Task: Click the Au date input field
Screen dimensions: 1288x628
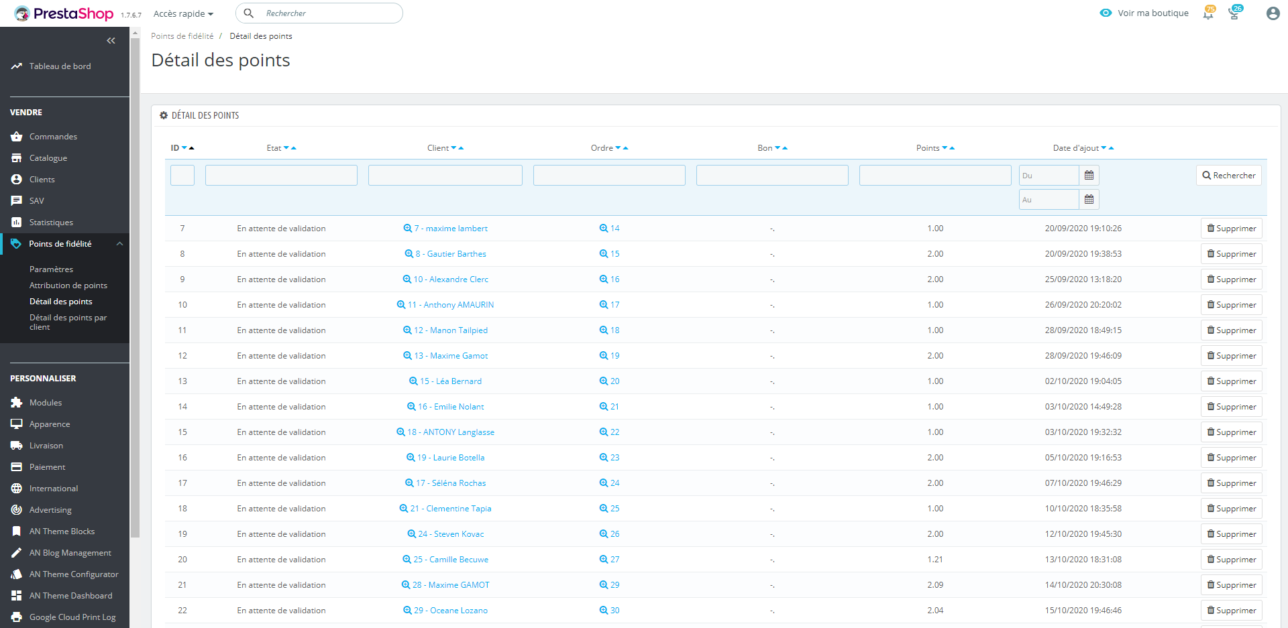Action: (1049, 200)
